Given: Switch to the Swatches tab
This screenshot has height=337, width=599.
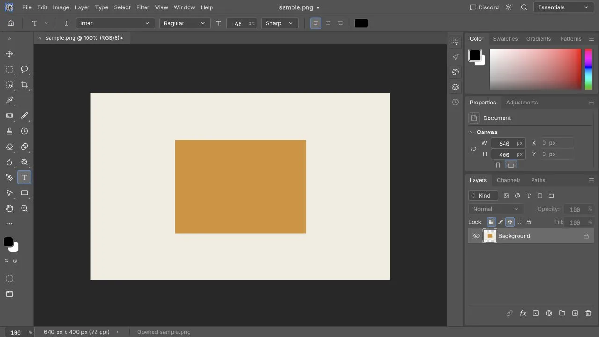Looking at the screenshot, I should pos(505,39).
